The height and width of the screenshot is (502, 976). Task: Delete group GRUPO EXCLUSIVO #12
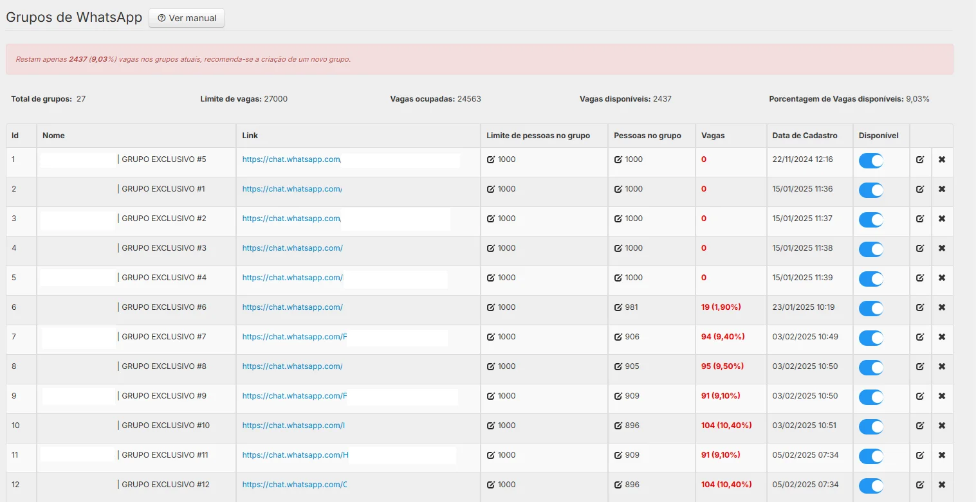(x=942, y=485)
